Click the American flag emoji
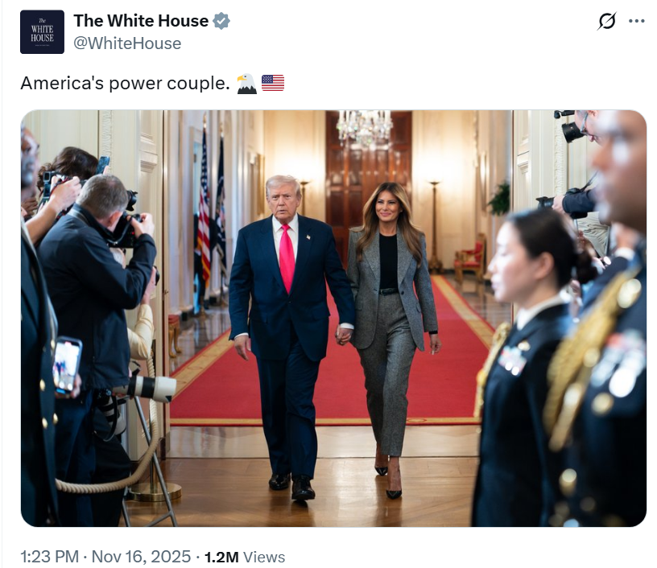Screen dimensions: 657x568 [x=273, y=83]
